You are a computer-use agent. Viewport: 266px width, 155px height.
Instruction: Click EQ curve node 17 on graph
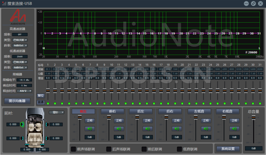[x=160, y=34]
